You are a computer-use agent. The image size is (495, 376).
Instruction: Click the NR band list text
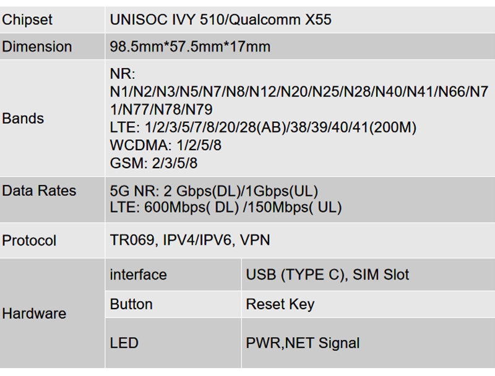pyautogui.click(x=299, y=92)
